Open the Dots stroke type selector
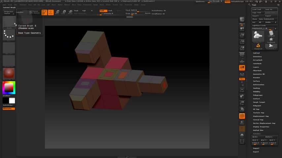This screenshot has height=158, width=282. pyautogui.click(x=9, y=35)
